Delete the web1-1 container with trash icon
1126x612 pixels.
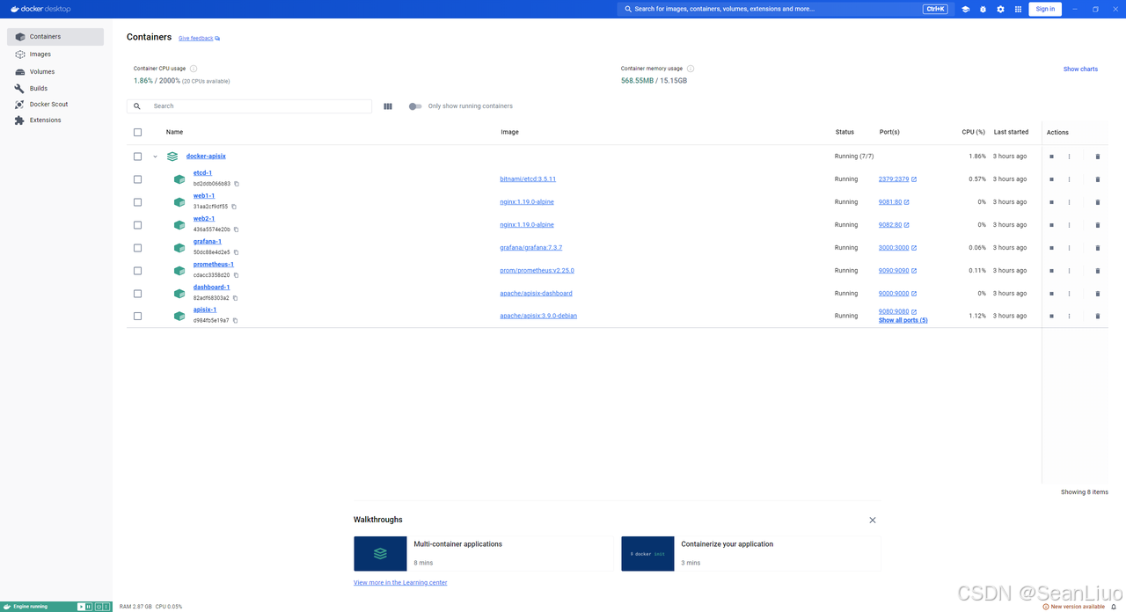(1097, 201)
